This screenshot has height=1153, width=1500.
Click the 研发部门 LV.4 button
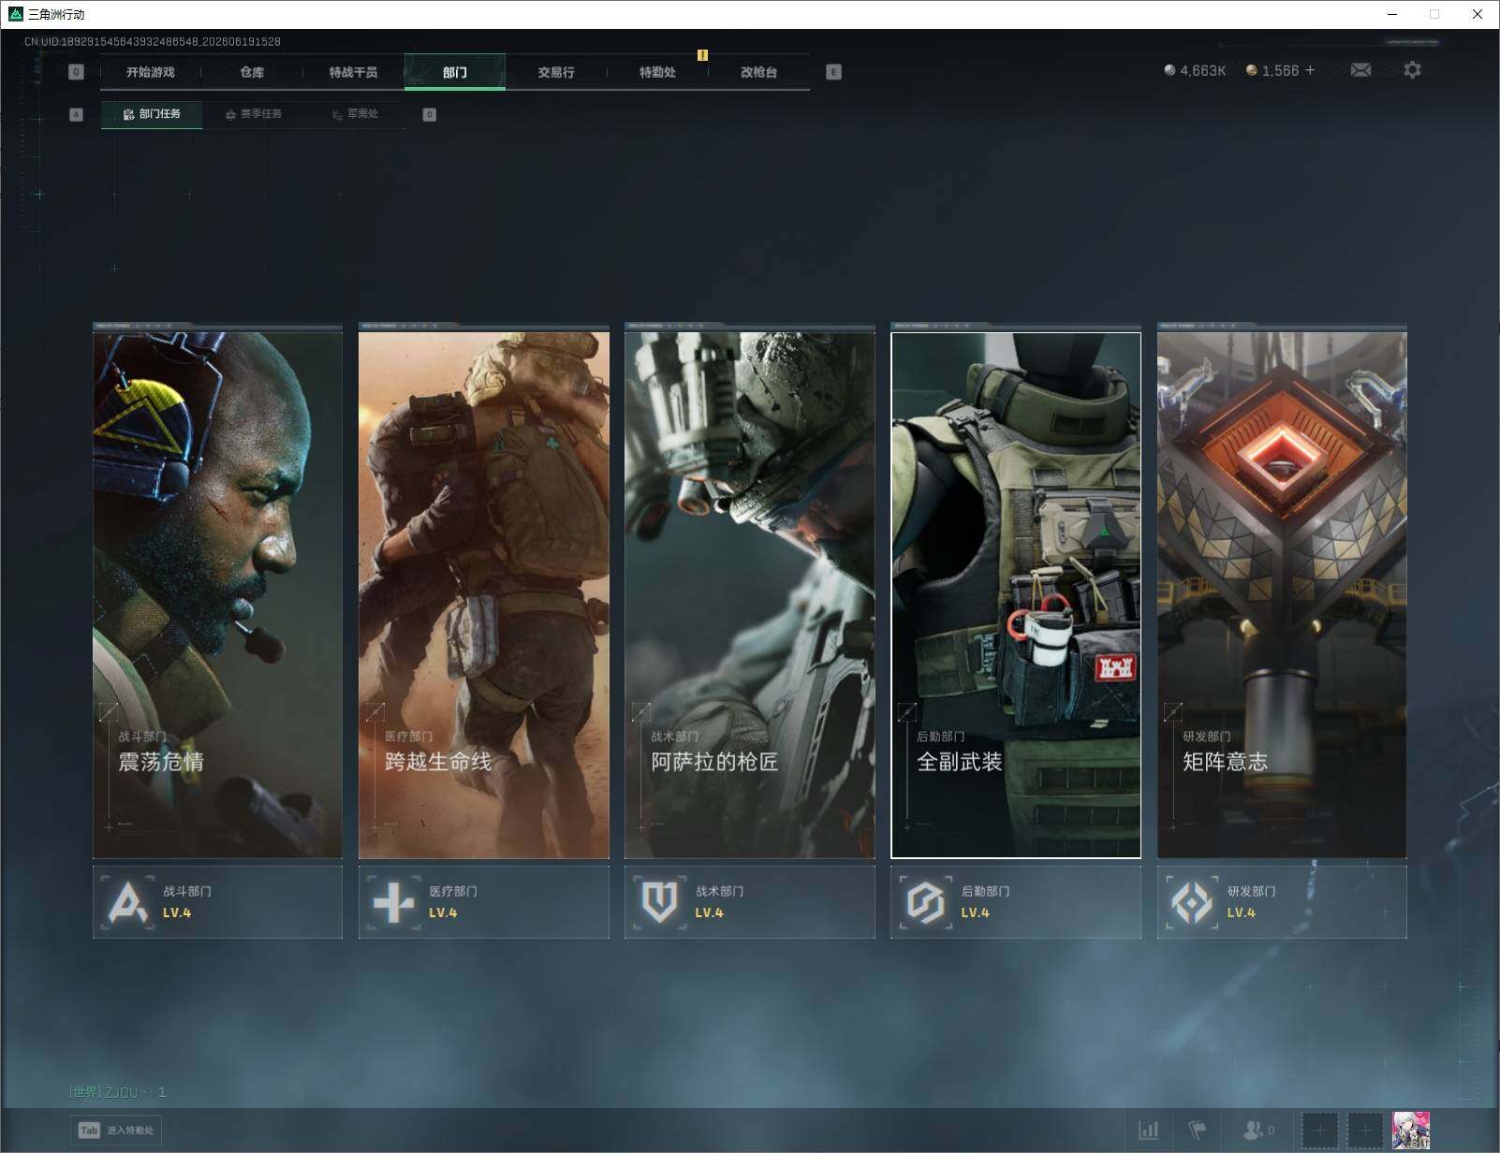[x=1282, y=902]
